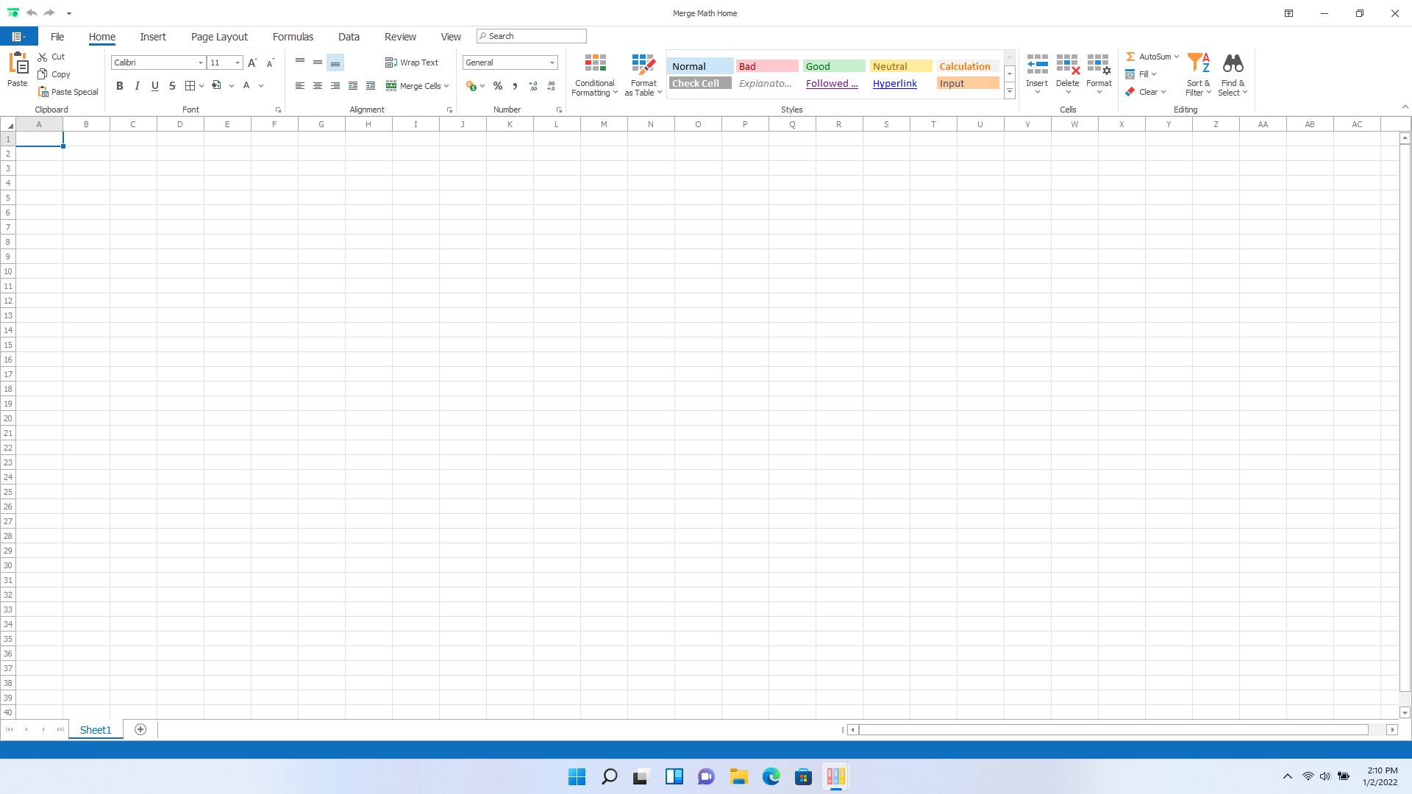Switch to the Review tab
The width and height of the screenshot is (1412, 794).
[400, 37]
